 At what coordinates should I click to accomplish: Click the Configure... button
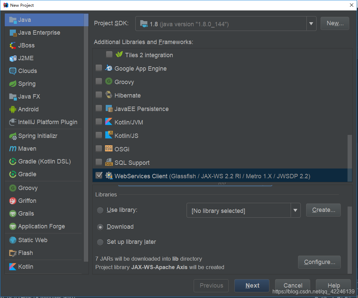point(319,262)
